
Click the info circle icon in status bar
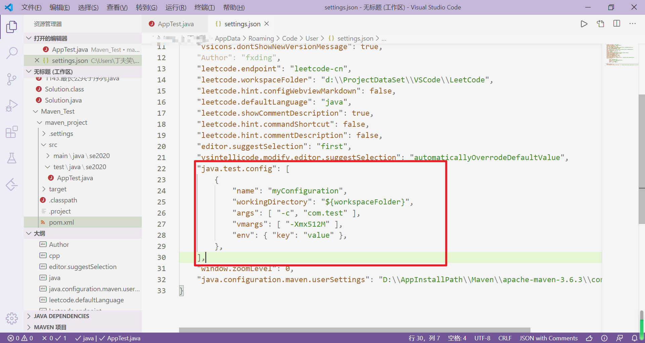pyautogui.click(x=604, y=338)
